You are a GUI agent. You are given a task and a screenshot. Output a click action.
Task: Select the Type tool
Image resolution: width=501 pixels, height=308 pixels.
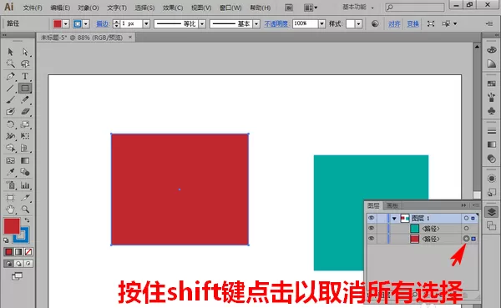(x=25, y=76)
